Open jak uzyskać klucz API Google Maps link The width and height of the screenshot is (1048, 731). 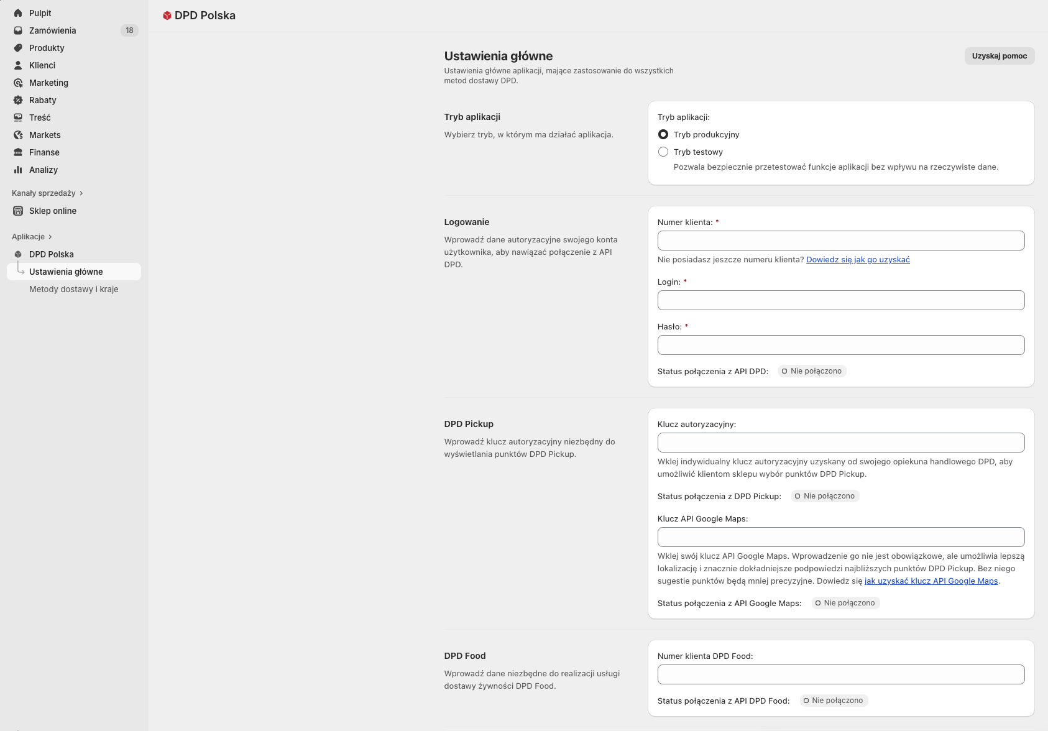tap(931, 581)
